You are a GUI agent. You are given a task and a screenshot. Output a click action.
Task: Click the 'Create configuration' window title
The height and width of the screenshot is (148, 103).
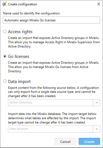22,4
